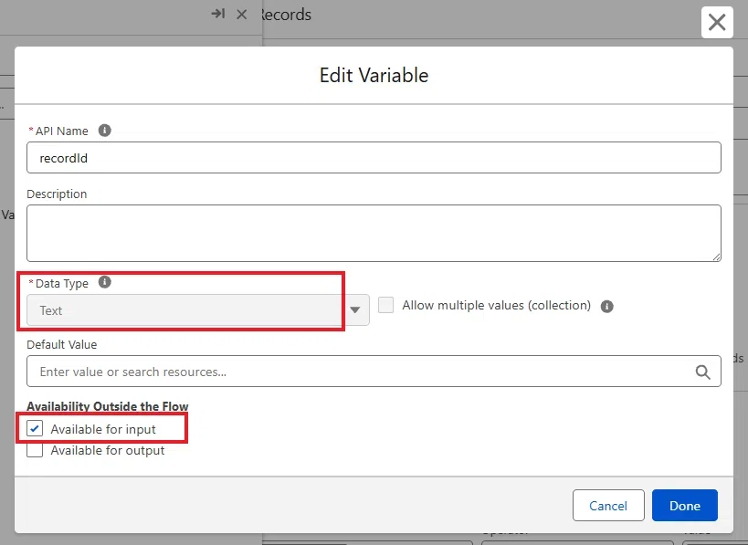Uncheck Available for input
Screen dimensions: 748x545
35,428
